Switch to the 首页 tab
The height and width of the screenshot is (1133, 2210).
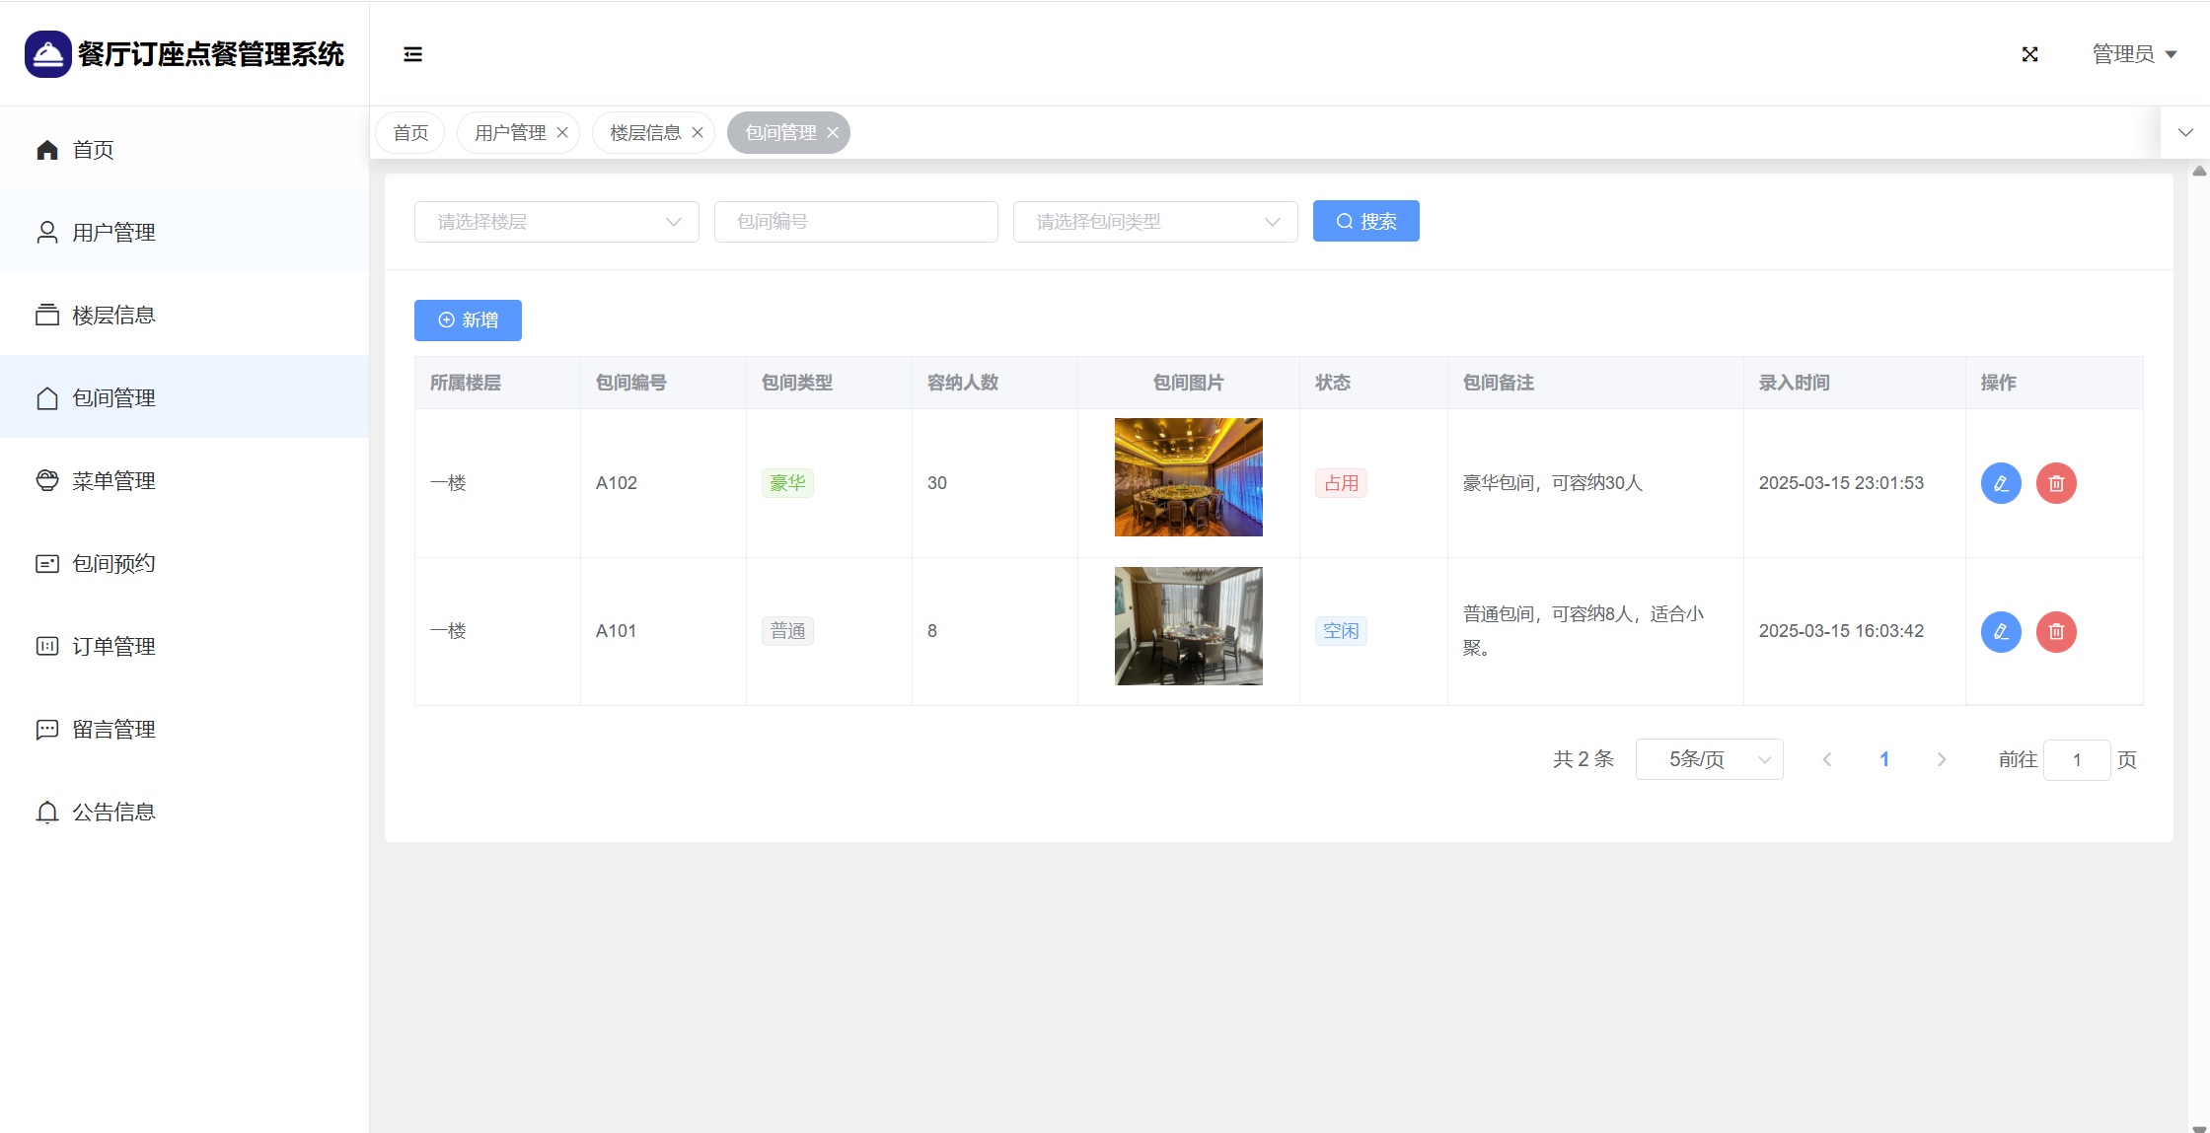[410, 133]
